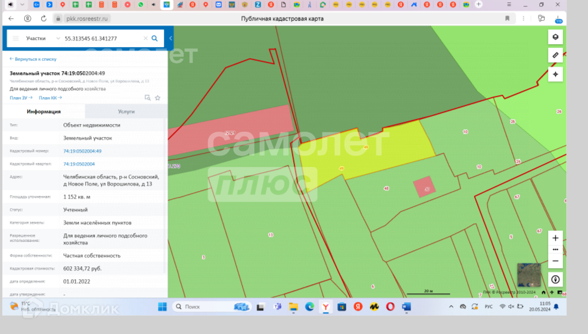Click the coordinates search input
The image size is (588, 334).
click(102, 38)
